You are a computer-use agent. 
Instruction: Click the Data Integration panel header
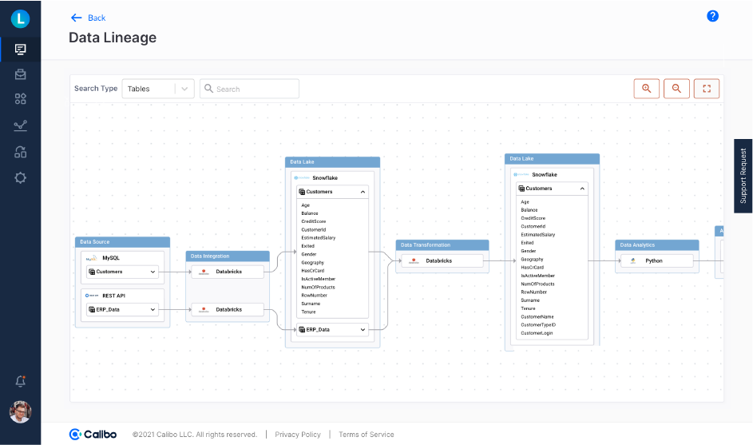[x=228, y=256]
